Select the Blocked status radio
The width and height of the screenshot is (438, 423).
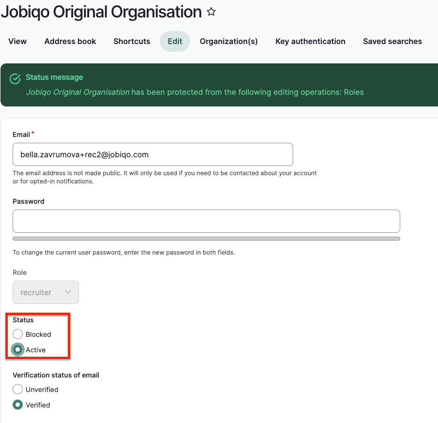click(17, 334)
